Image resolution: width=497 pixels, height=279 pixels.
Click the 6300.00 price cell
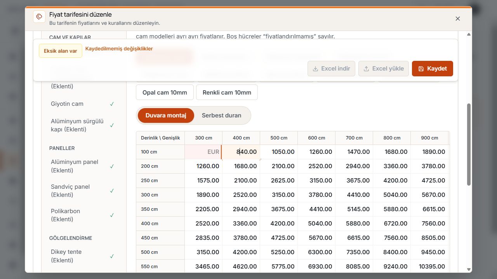point(316,252)
